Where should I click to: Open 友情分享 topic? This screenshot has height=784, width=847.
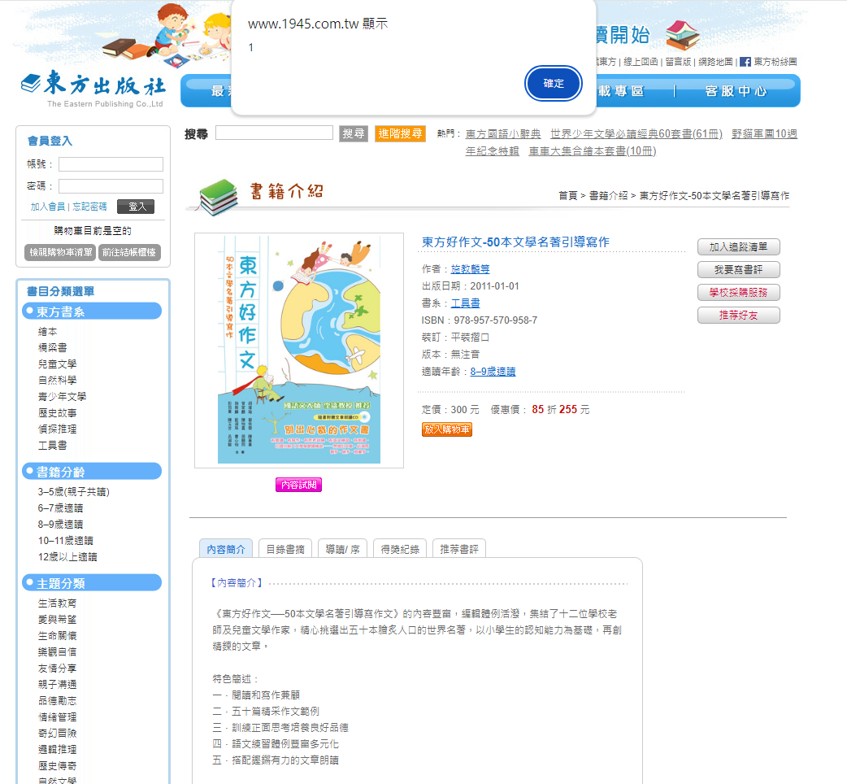click(x=57, y=668)
